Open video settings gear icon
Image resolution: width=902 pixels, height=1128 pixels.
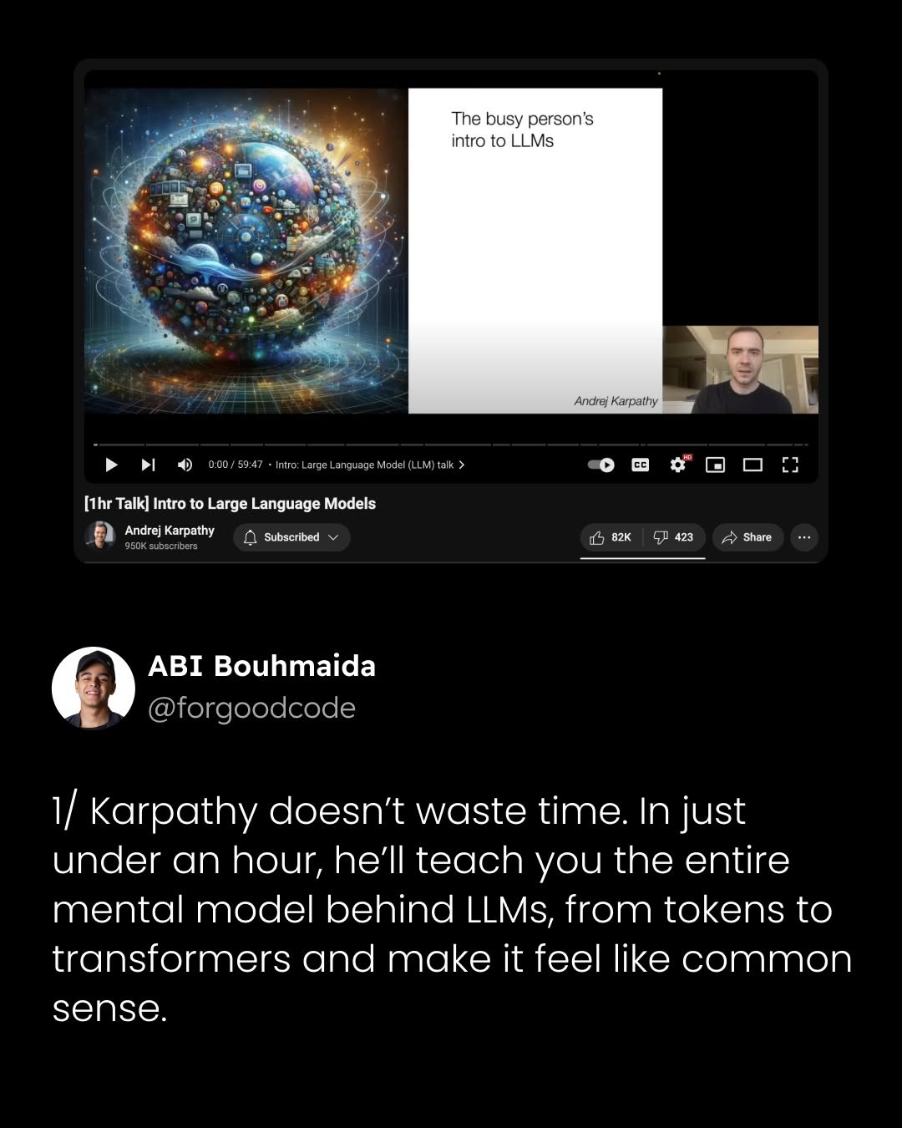pos(678,465)
